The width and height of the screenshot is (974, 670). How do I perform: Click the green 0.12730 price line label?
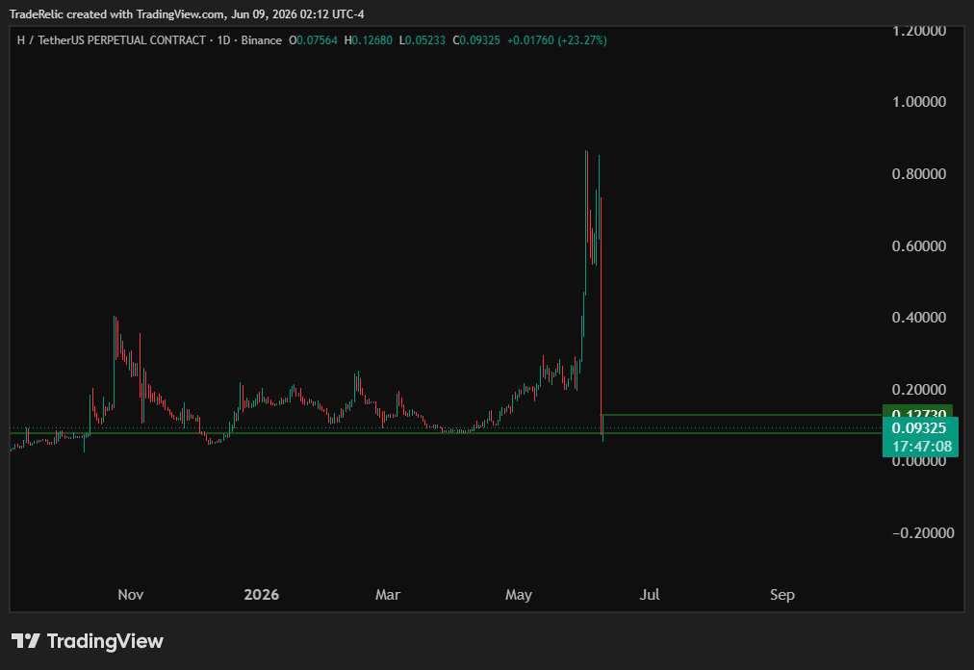pos(917,411)
